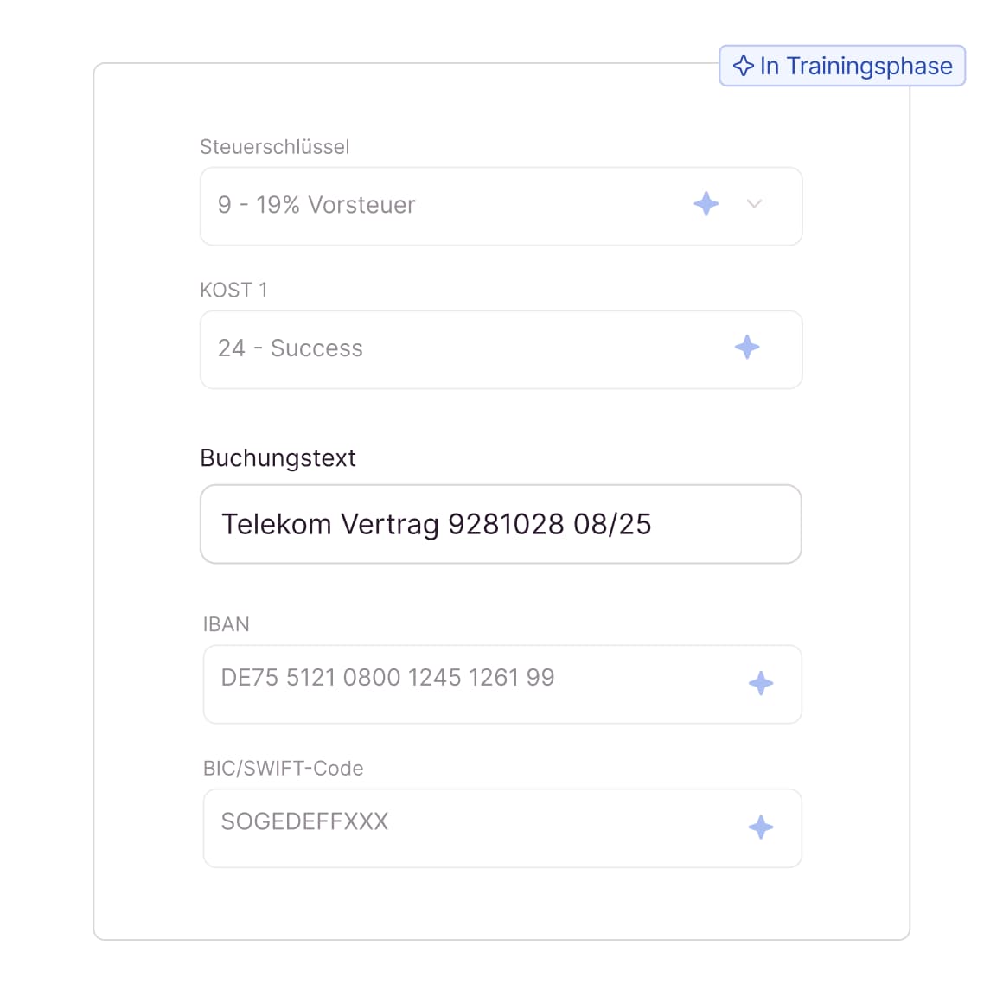Click the sparkle icon in Steuerschlüssel field

pos(706,204)
